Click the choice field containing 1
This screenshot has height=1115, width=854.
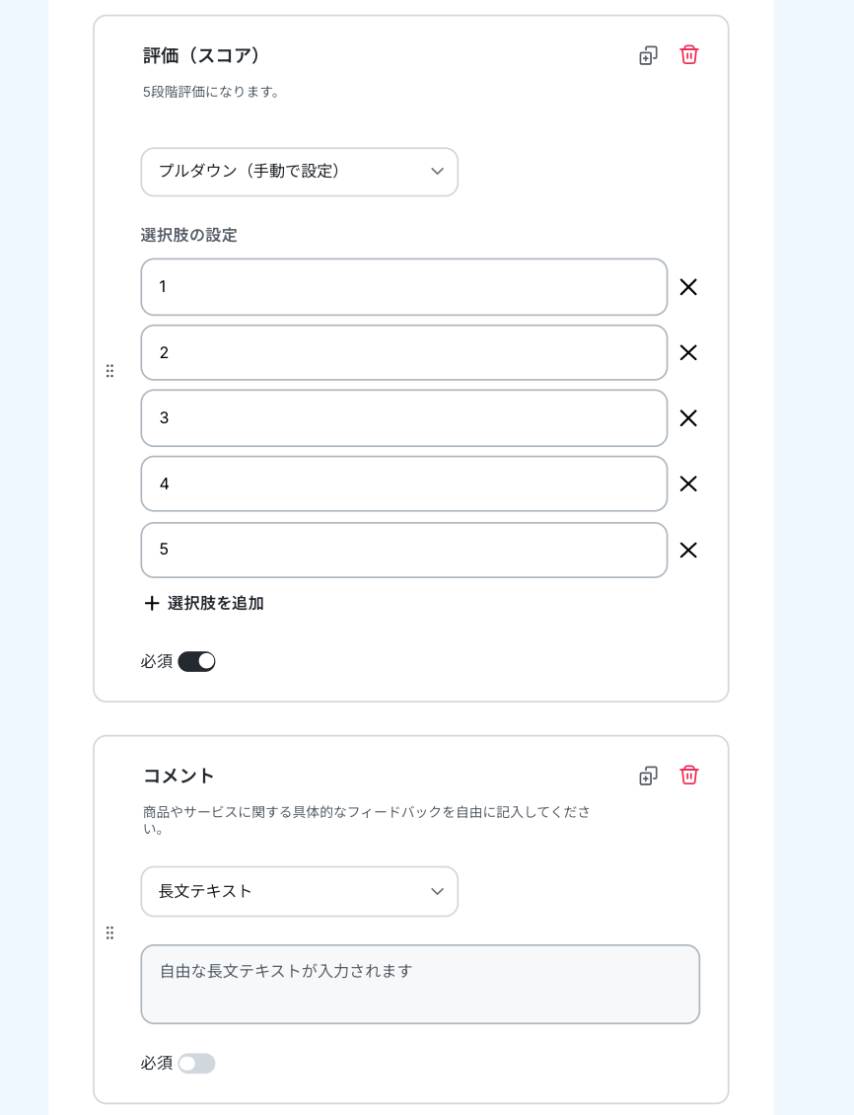coord(403,286)
